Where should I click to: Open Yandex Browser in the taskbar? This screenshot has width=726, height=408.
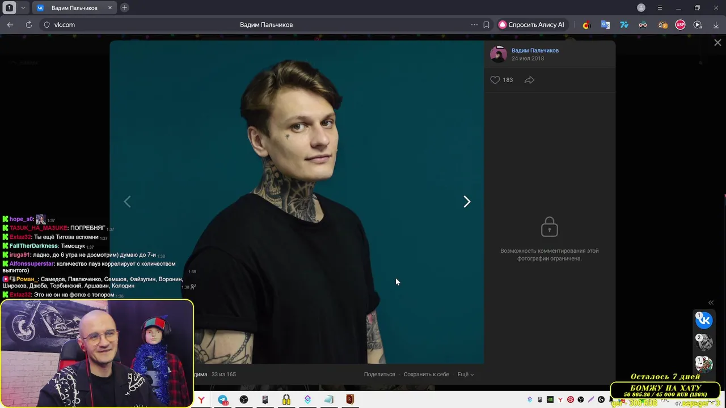(x=201, y=400)
